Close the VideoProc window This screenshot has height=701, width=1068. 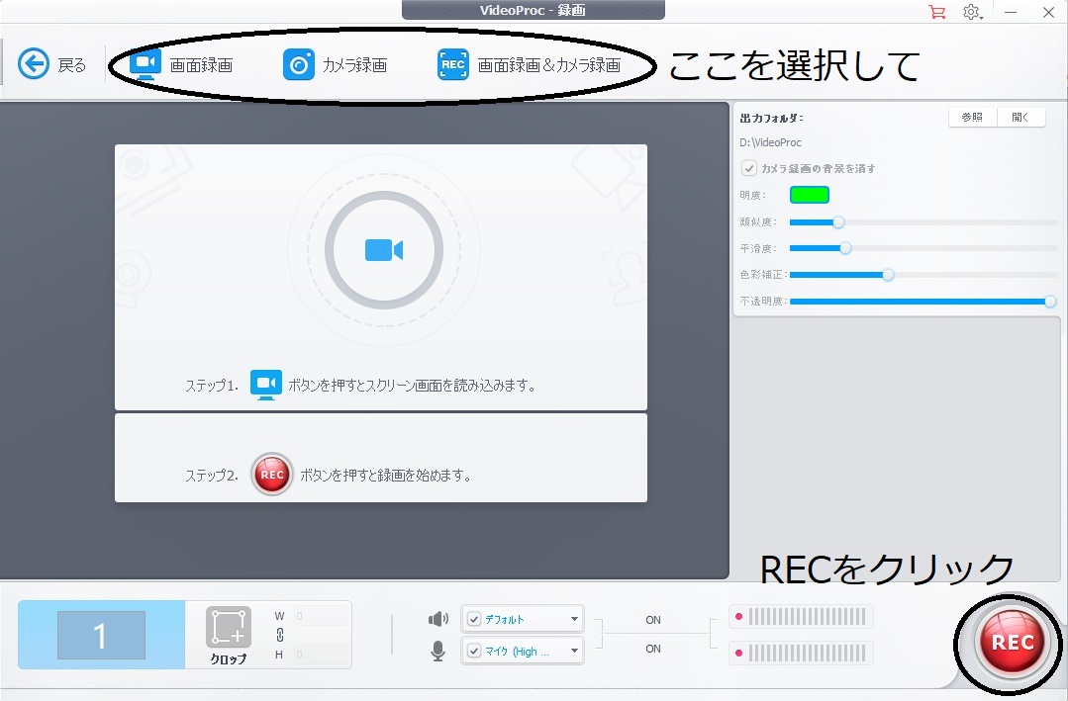(x=1049, y=12)
